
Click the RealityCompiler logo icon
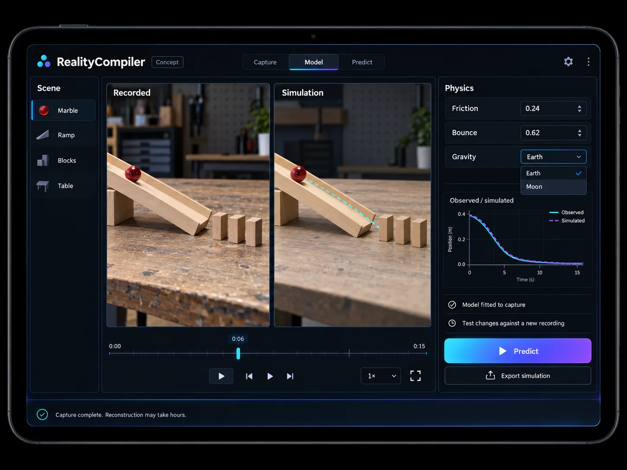click(x=44, y=61)
